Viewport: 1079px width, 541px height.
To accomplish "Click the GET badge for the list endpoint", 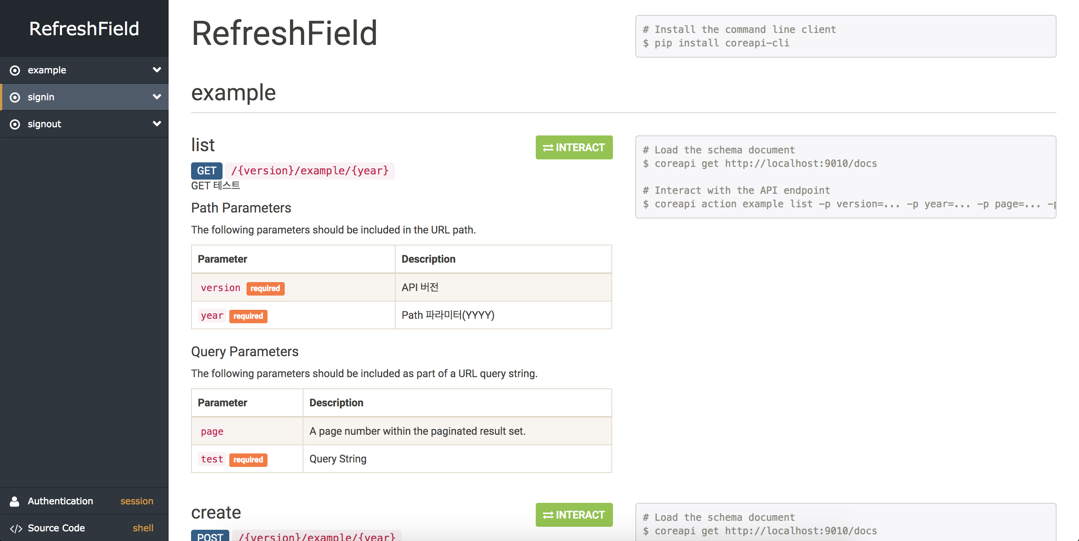I will pos(206,171).
